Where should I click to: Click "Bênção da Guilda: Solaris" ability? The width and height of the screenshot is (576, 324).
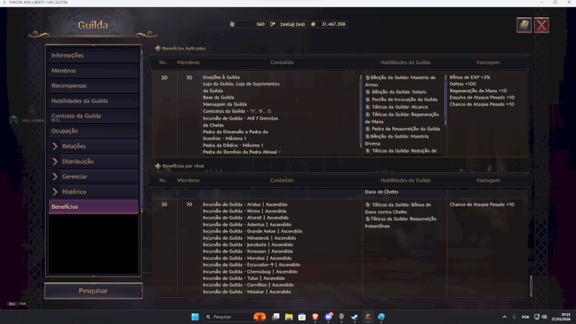point(395,92)
